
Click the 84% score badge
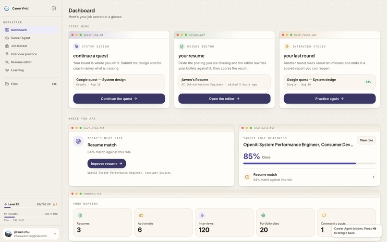coord(368,82)
